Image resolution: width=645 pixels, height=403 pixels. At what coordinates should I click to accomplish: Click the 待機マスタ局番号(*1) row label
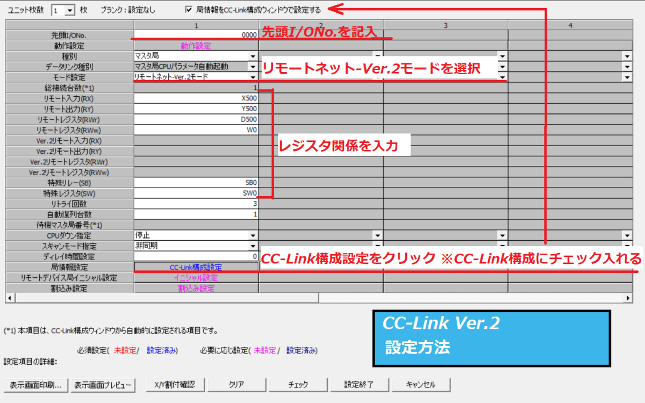69,225
